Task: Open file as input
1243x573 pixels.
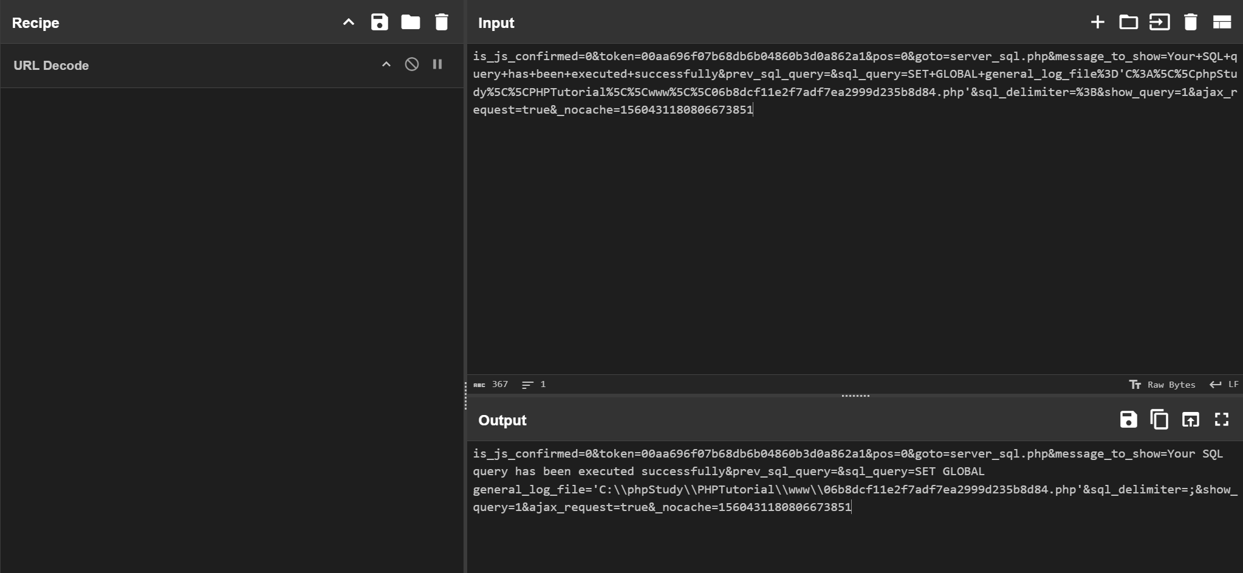Action: (x=1160, y=22)
